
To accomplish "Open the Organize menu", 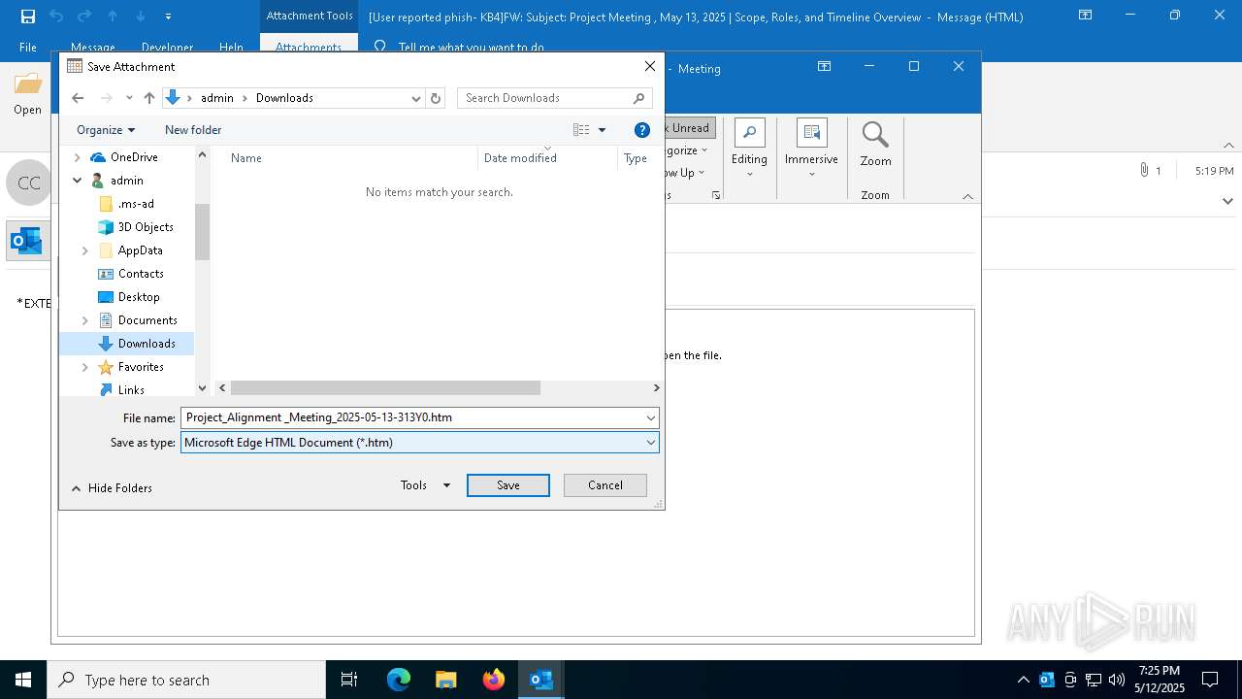I will click(x=106, y=130).
